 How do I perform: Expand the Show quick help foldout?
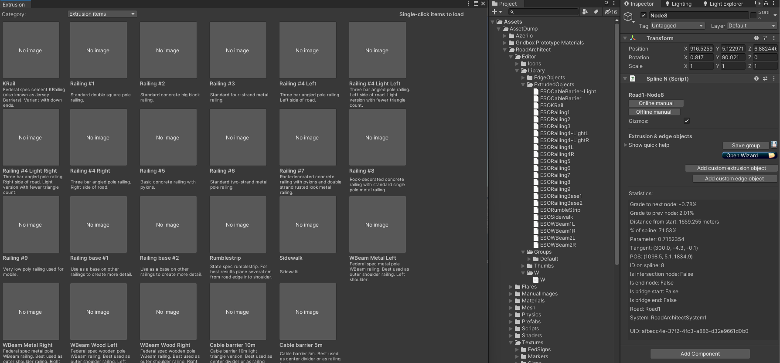coord(626,145)
